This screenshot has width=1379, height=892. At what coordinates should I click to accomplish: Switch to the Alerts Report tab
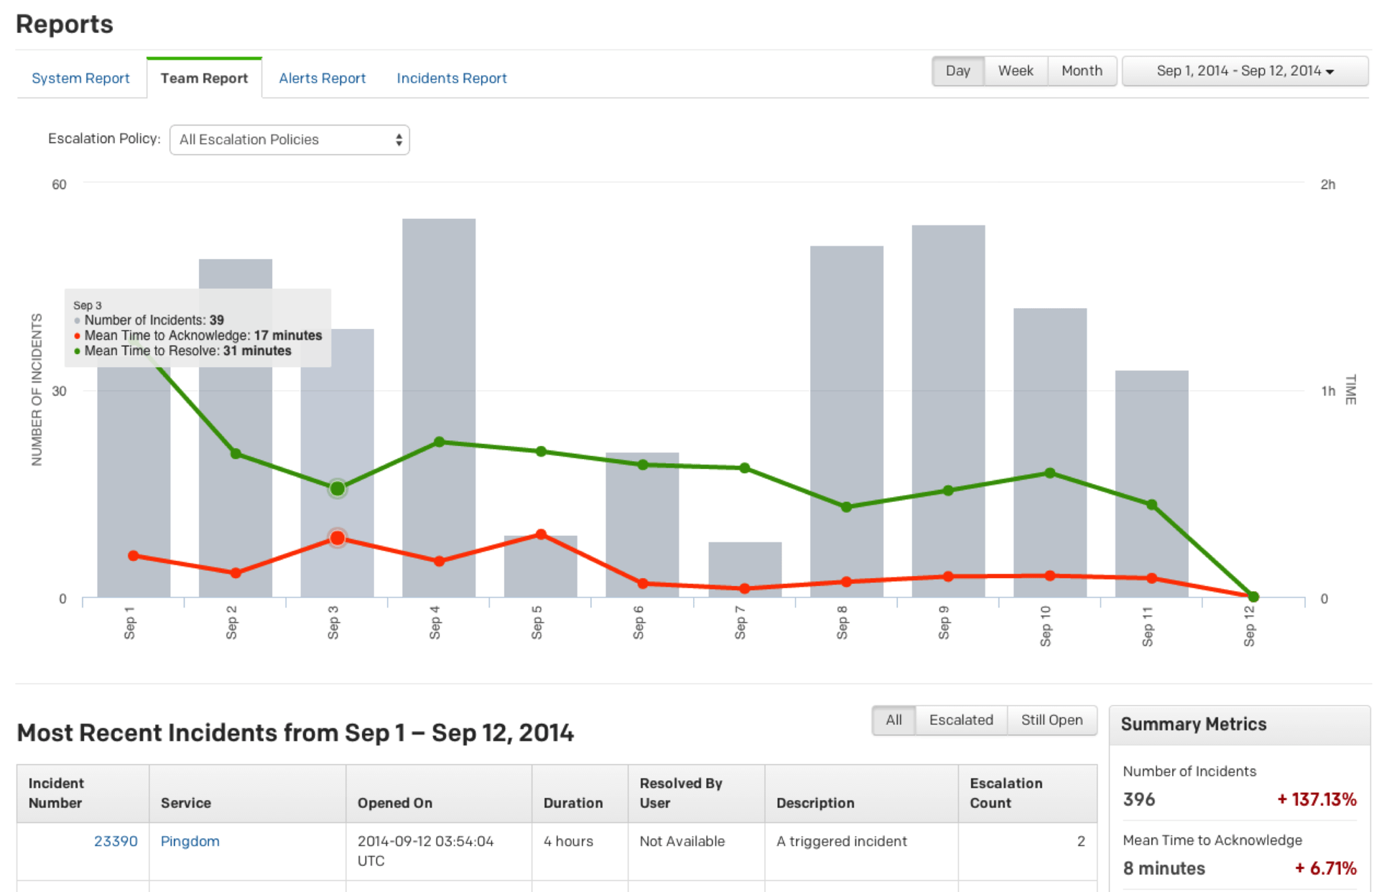point(322,78)
